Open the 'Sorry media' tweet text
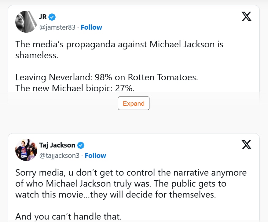The width and height of the screenshot is (268, 222). tap(131, 184)
